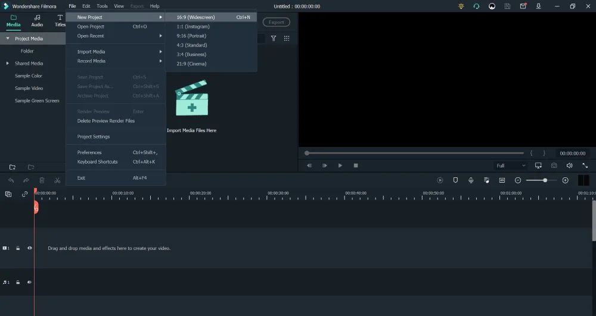The width and height of the screenshot is (596, 316).
Task: Click the scissors split icon
Action: [57, 180]
